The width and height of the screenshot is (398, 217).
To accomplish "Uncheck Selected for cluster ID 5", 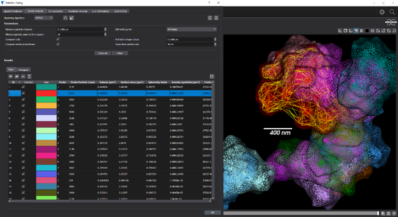I will click(x=23, y=112).
